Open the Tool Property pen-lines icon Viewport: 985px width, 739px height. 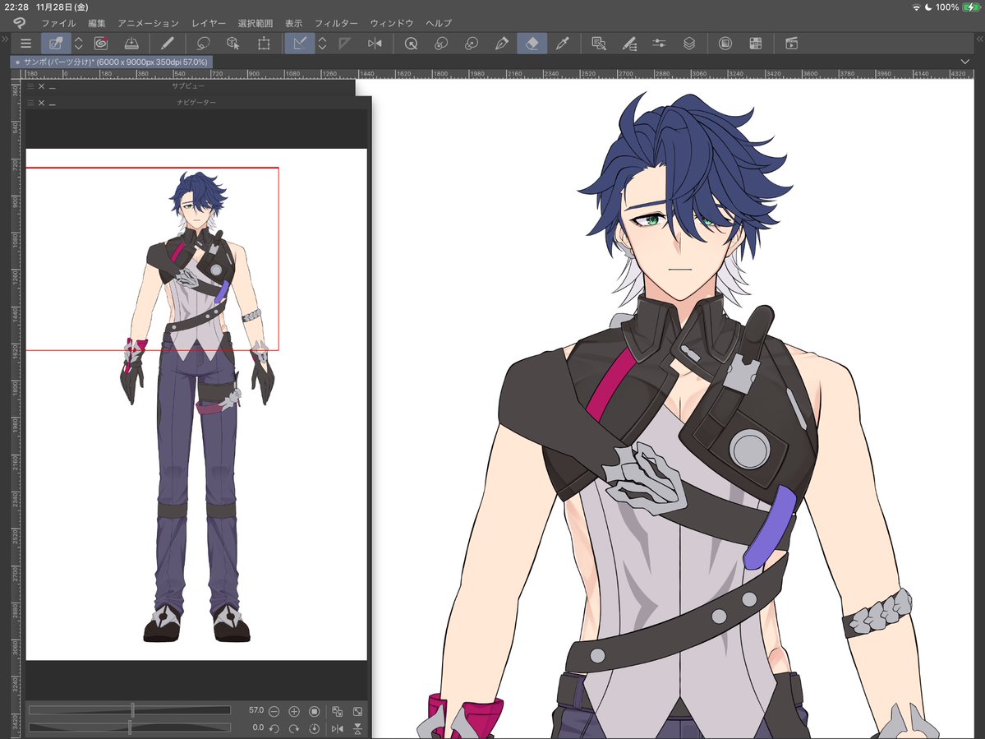[628, 44]
